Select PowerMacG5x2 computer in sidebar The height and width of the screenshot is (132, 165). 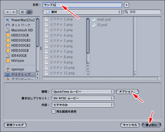click(20, 20)
